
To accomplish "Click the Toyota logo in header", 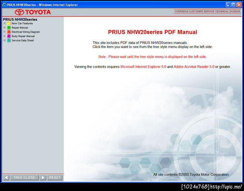I will click(33, 12).
